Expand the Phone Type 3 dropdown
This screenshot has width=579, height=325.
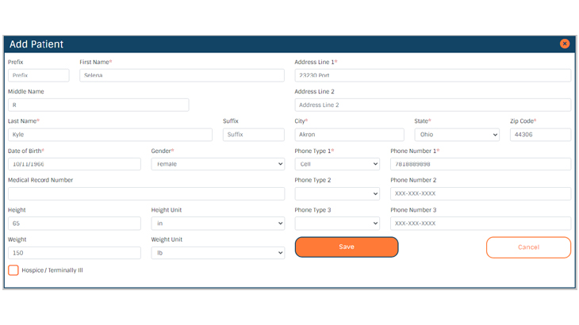(x=337, y=224)
